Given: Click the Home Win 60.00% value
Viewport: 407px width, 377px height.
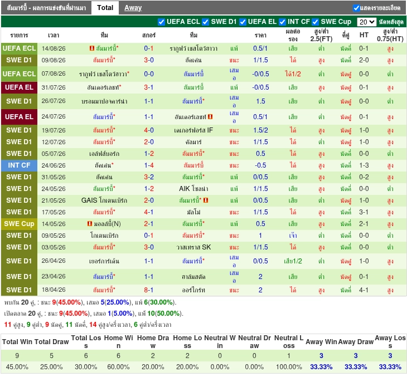Looking at the screenshot, I should click(118, 367).
